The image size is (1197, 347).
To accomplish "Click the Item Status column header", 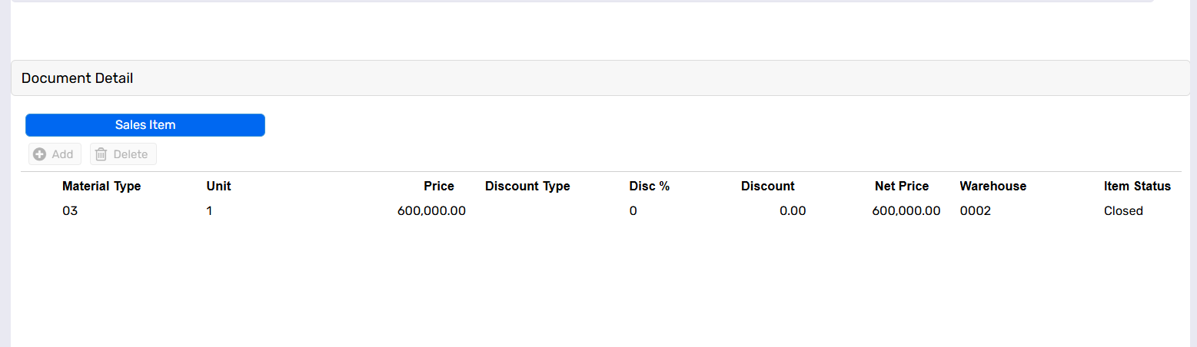I will tap(1137, 186).
